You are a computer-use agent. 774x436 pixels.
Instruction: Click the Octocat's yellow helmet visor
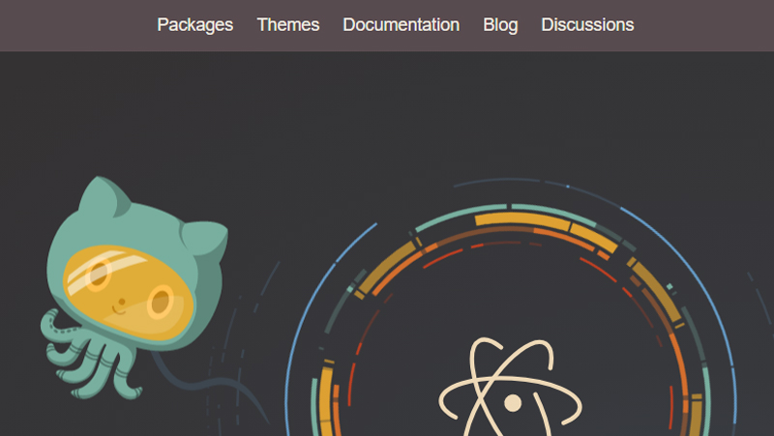click(129, 292)
